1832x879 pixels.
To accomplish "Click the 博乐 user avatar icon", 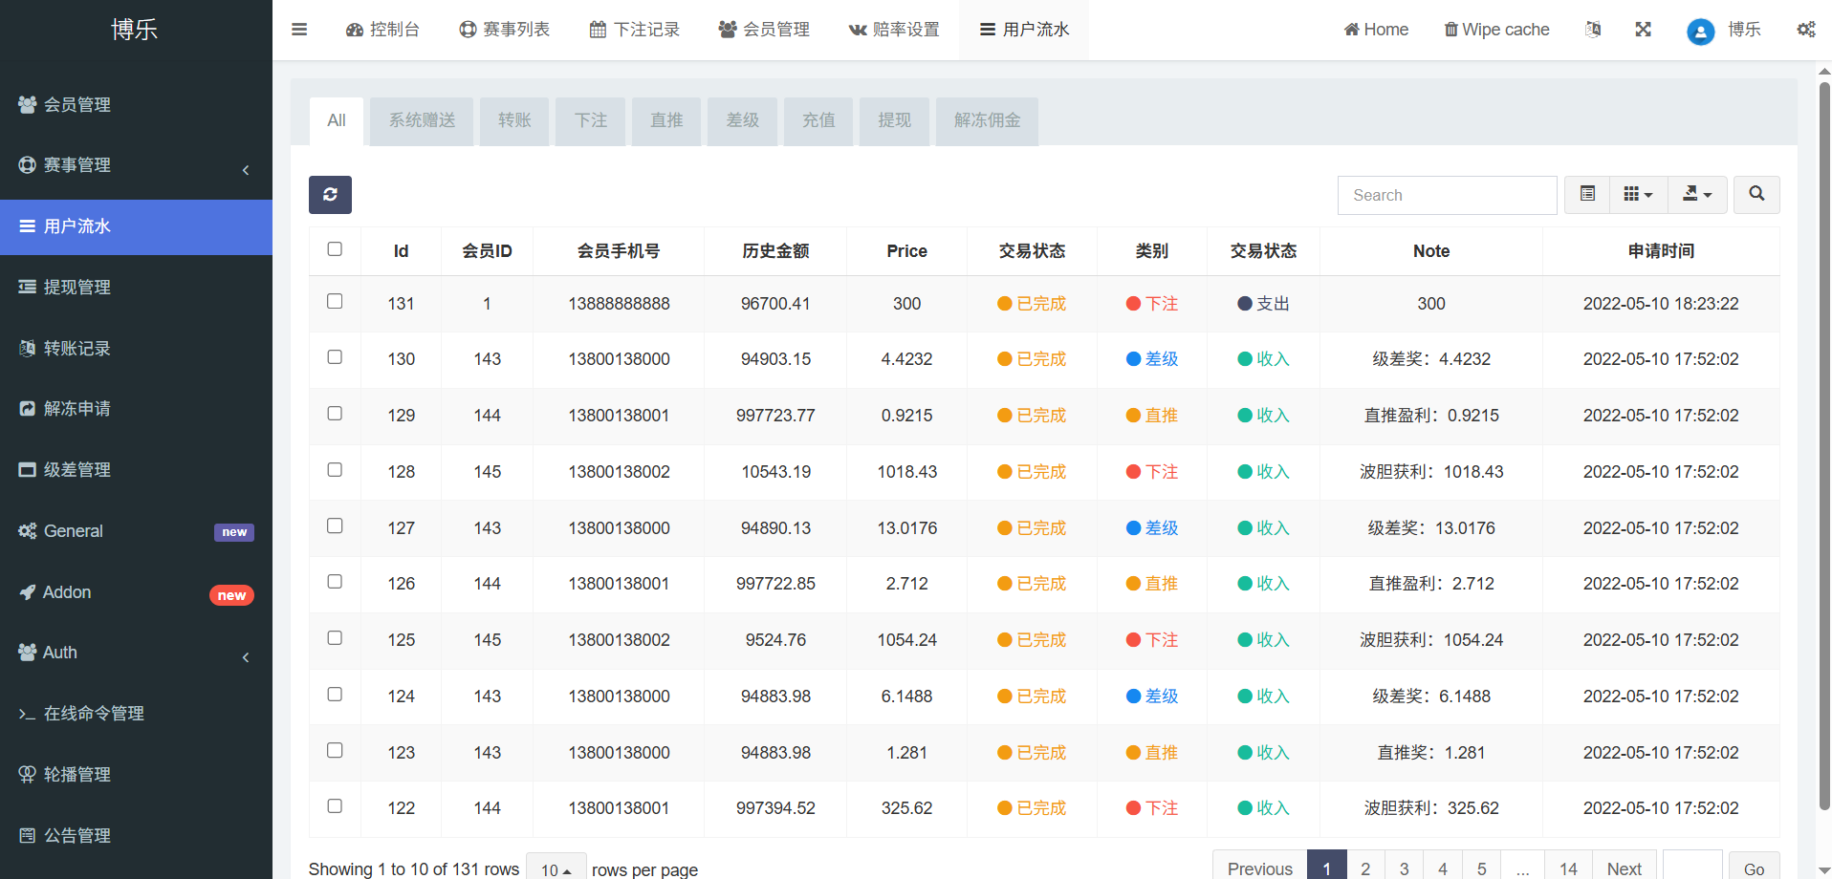I will [x=1700, y=32].
